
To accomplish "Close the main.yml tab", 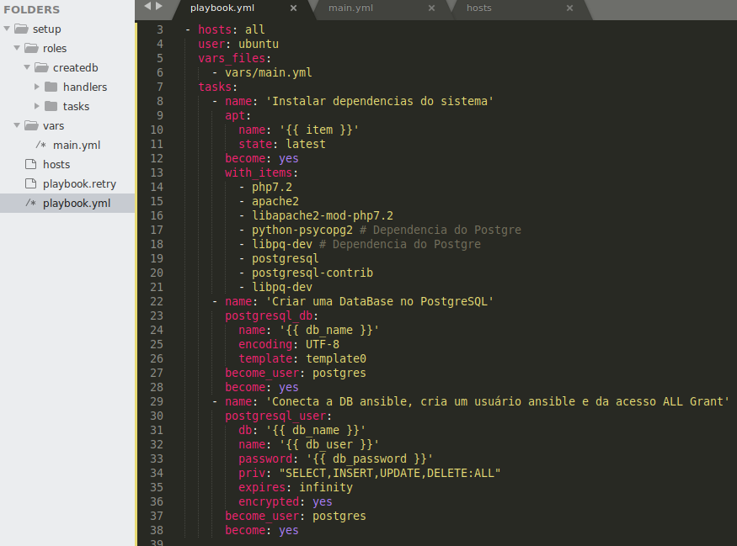I will 431,8.
